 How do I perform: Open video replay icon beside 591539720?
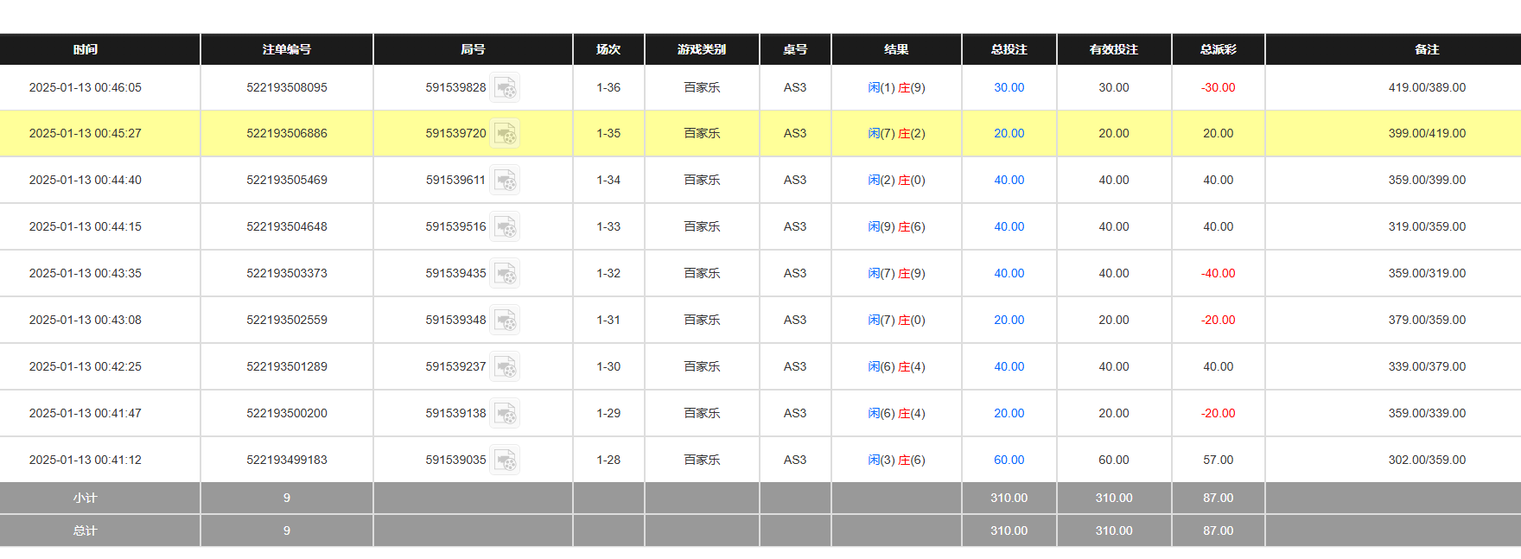coord(505,134)
